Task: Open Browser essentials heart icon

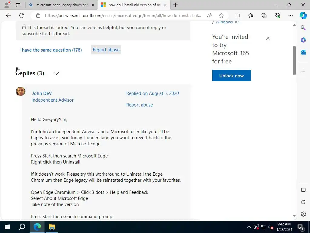Action: pyautogui.click(x=277, y=15)
